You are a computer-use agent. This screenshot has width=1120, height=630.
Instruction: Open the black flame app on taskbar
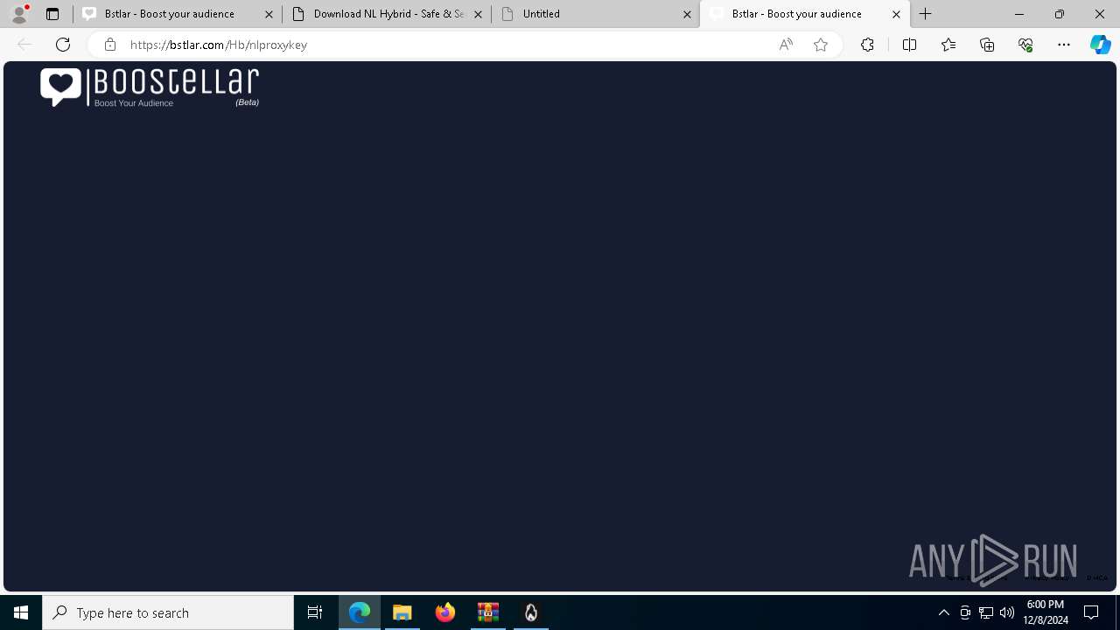click(531, 612)
